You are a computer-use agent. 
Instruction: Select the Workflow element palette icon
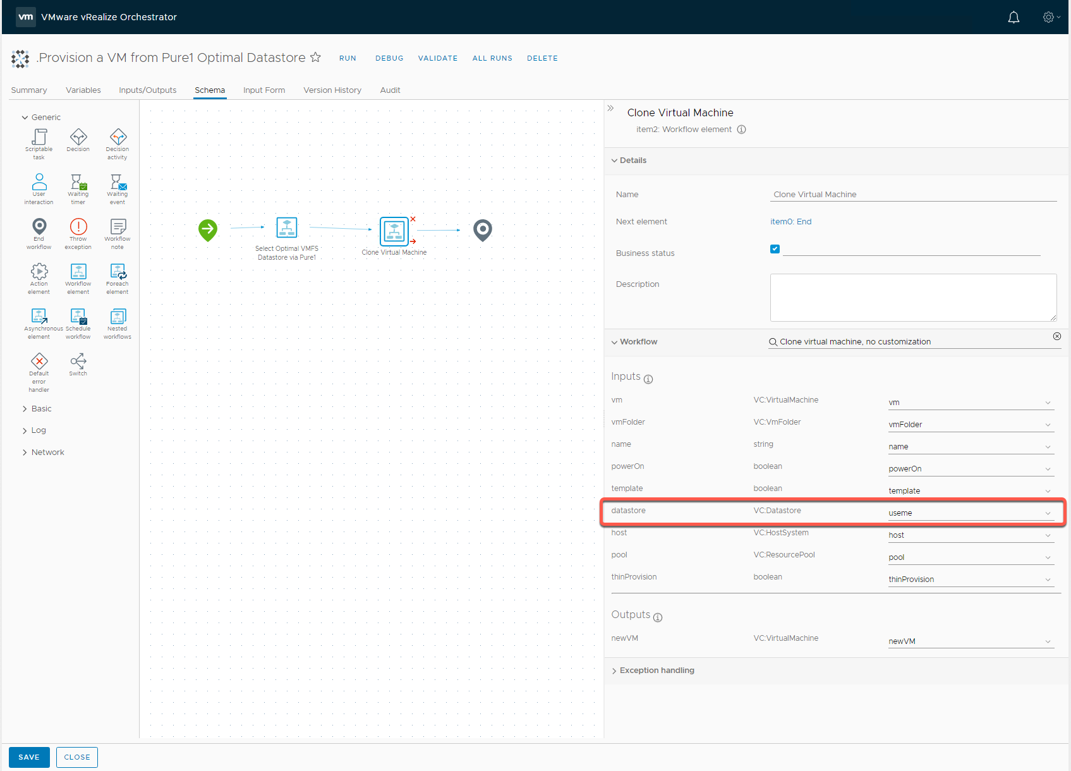pos(78,271)
